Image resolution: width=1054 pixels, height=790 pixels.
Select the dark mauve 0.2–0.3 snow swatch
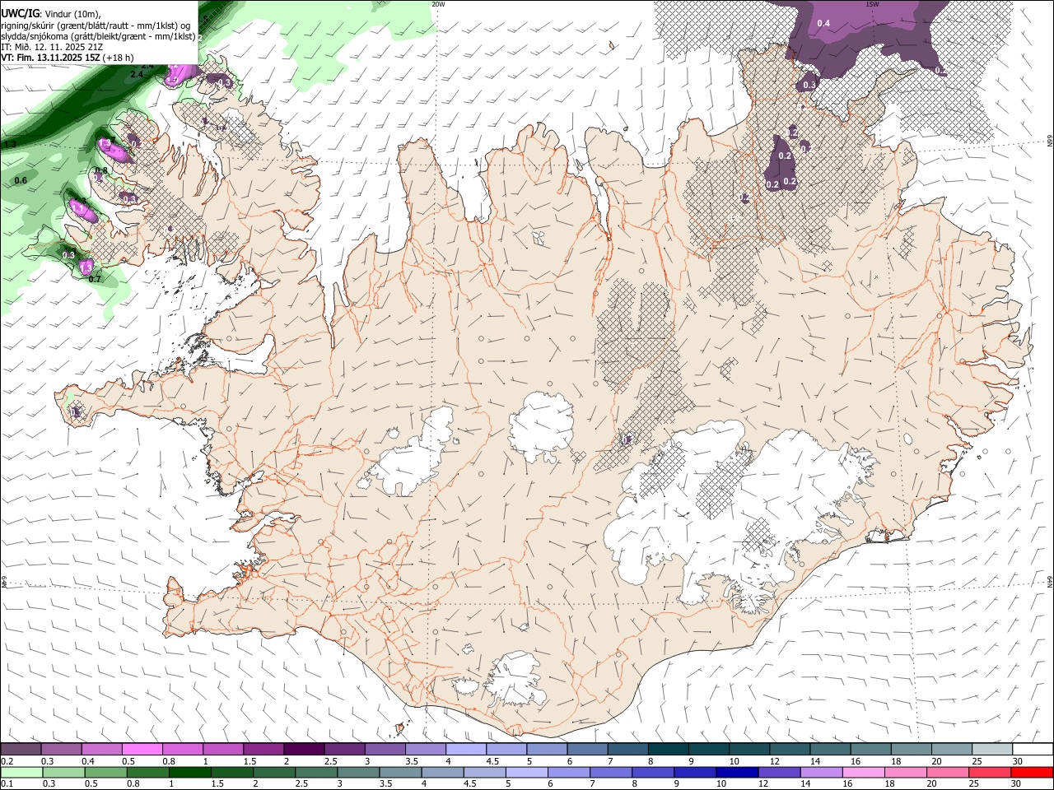pos(21,750)
